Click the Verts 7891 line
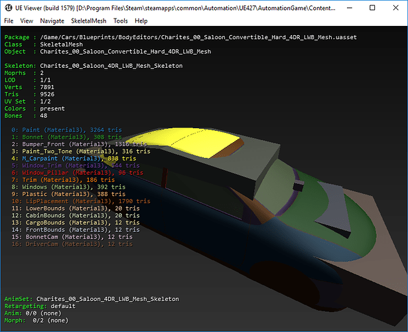Viewport: 408px width, 332px height. coord(29,87)
